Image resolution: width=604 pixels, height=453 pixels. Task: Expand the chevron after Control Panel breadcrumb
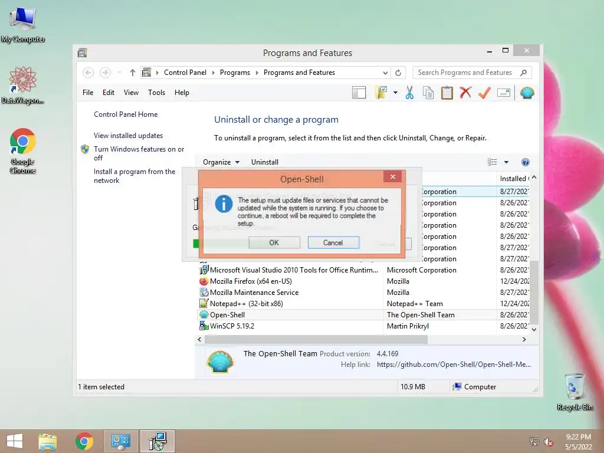[x=213, y=73]
